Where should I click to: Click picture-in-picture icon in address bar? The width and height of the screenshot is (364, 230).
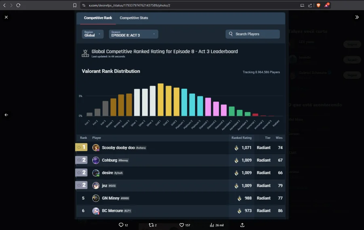point(302,5)
